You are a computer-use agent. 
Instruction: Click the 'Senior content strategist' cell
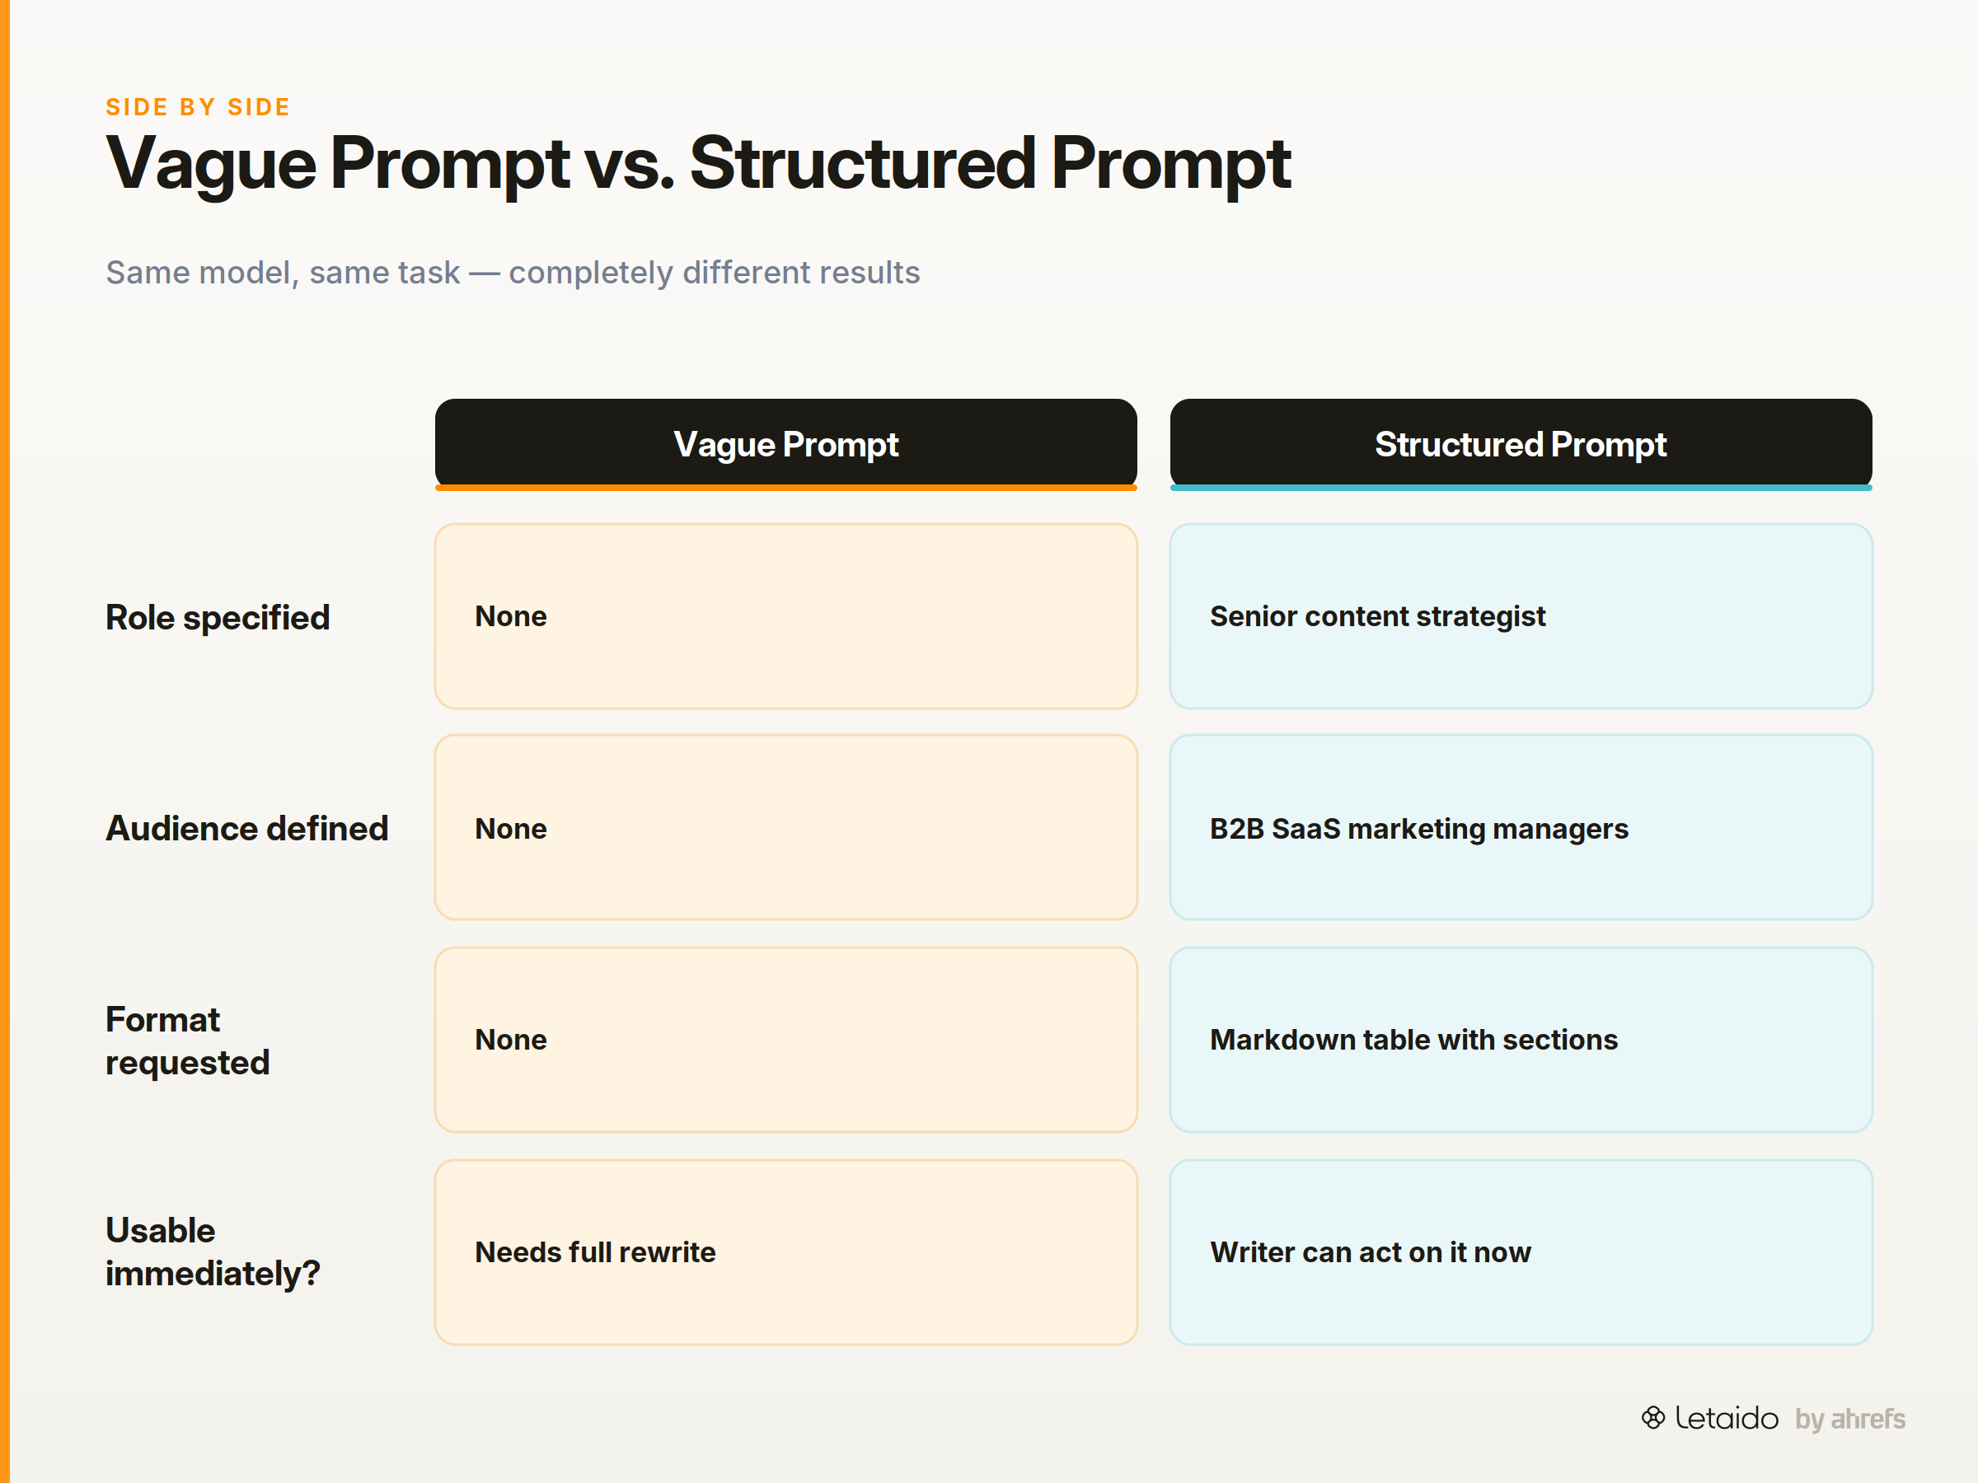1521,617
